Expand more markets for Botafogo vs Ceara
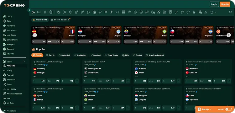This screenshot has height=113, width=235. tap(128, 81)
